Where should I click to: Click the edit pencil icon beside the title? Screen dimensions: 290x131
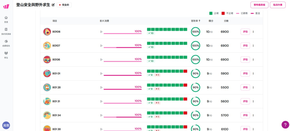53,5
